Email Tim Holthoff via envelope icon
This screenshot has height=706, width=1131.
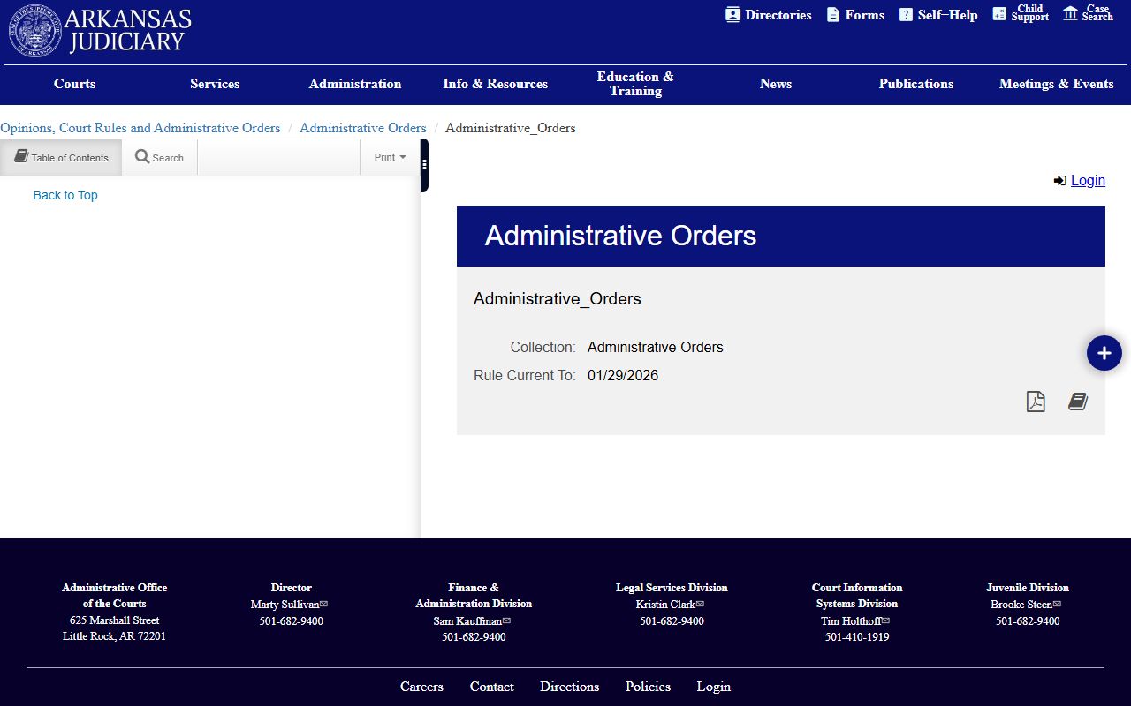click(x=885, y=620)
